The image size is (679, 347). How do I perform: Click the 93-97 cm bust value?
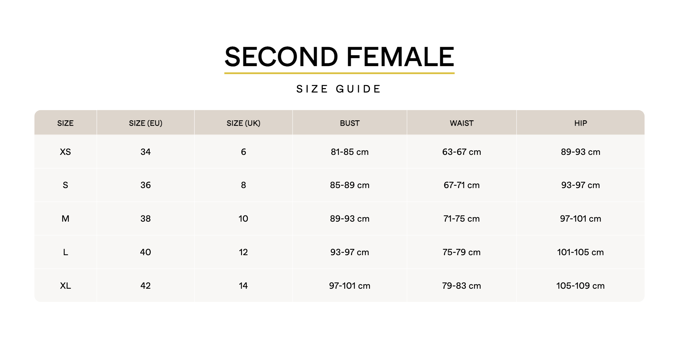(x=350, y=252)
